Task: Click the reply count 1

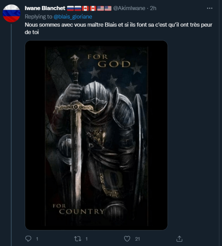Action: coord(37,239)
